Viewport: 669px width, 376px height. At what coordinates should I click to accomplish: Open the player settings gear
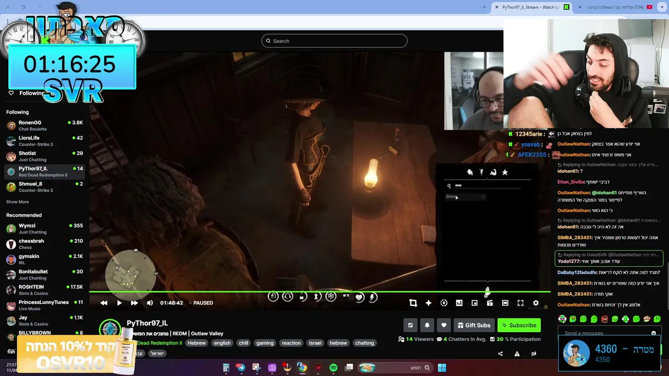tap(536, 303)
